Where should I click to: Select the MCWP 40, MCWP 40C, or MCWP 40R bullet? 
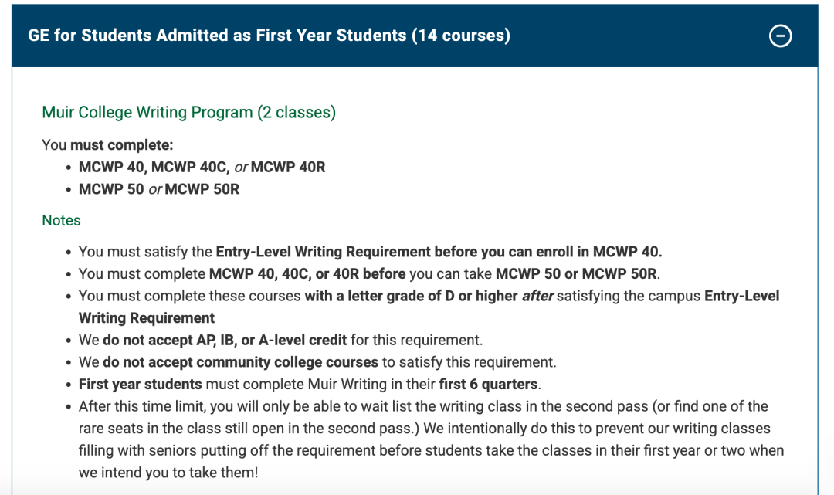(202, 167)
